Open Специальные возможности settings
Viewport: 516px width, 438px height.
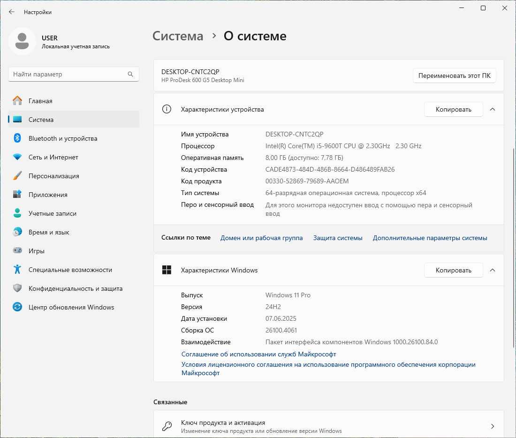pos(74,270)
